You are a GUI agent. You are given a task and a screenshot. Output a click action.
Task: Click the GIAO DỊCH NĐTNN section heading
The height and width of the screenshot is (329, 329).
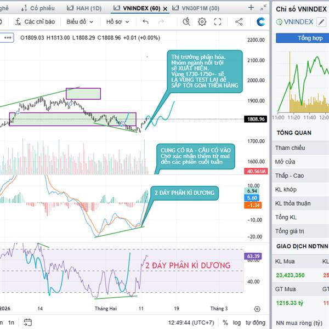[x=302, y=246]
